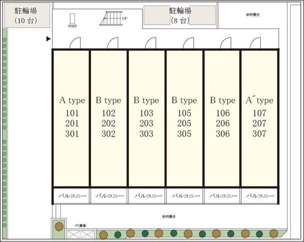Click room number 106
Viewport: 304px width, 242px height.
tap(222, 113)
